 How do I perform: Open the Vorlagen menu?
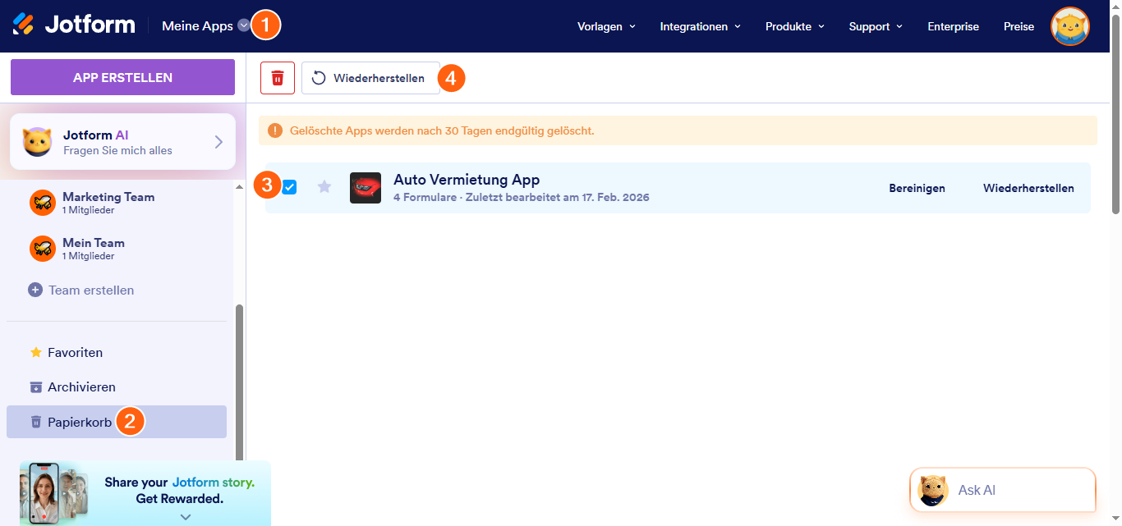click(606, 26)
